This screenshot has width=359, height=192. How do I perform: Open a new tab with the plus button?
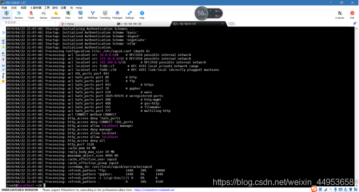(231, 24)
